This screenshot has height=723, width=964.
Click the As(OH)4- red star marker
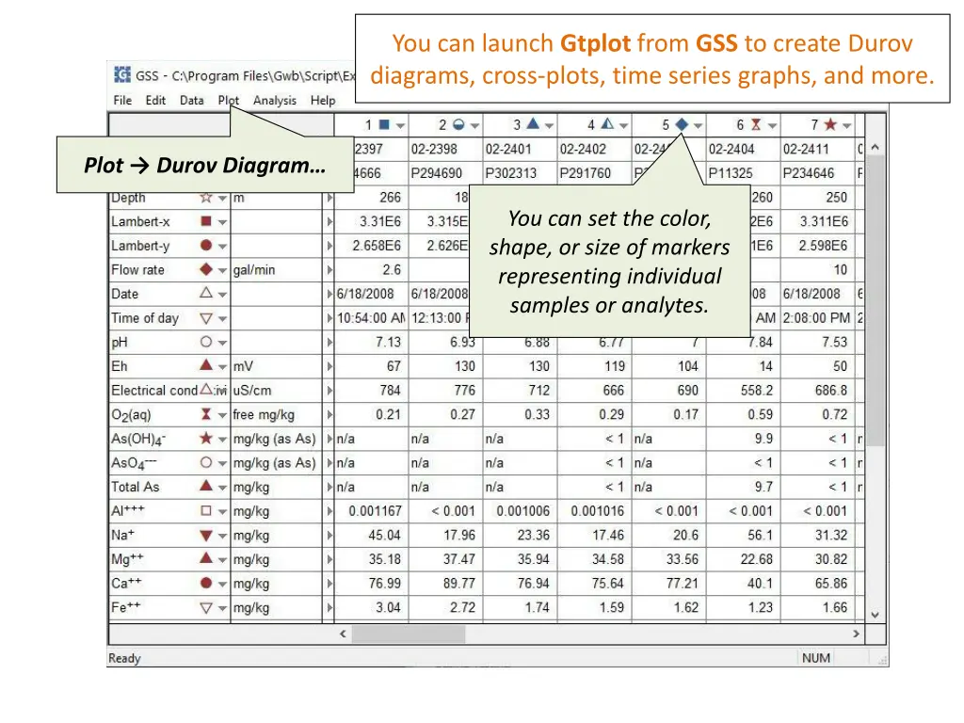(x=206, y=438)
